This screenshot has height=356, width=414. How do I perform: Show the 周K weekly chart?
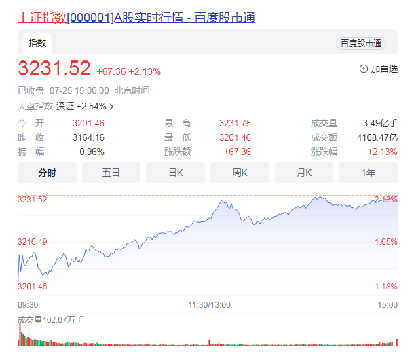point(240,173)
